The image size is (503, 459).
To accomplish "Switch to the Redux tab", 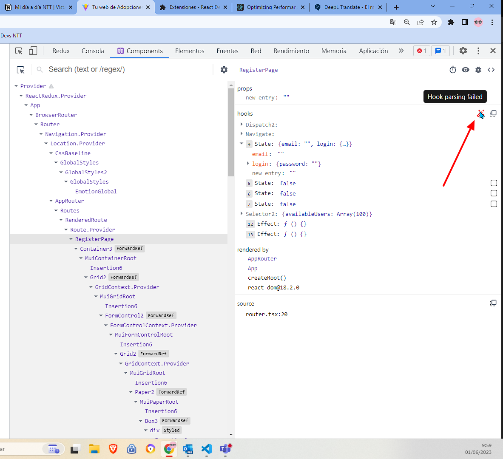I will pos(61,51).
